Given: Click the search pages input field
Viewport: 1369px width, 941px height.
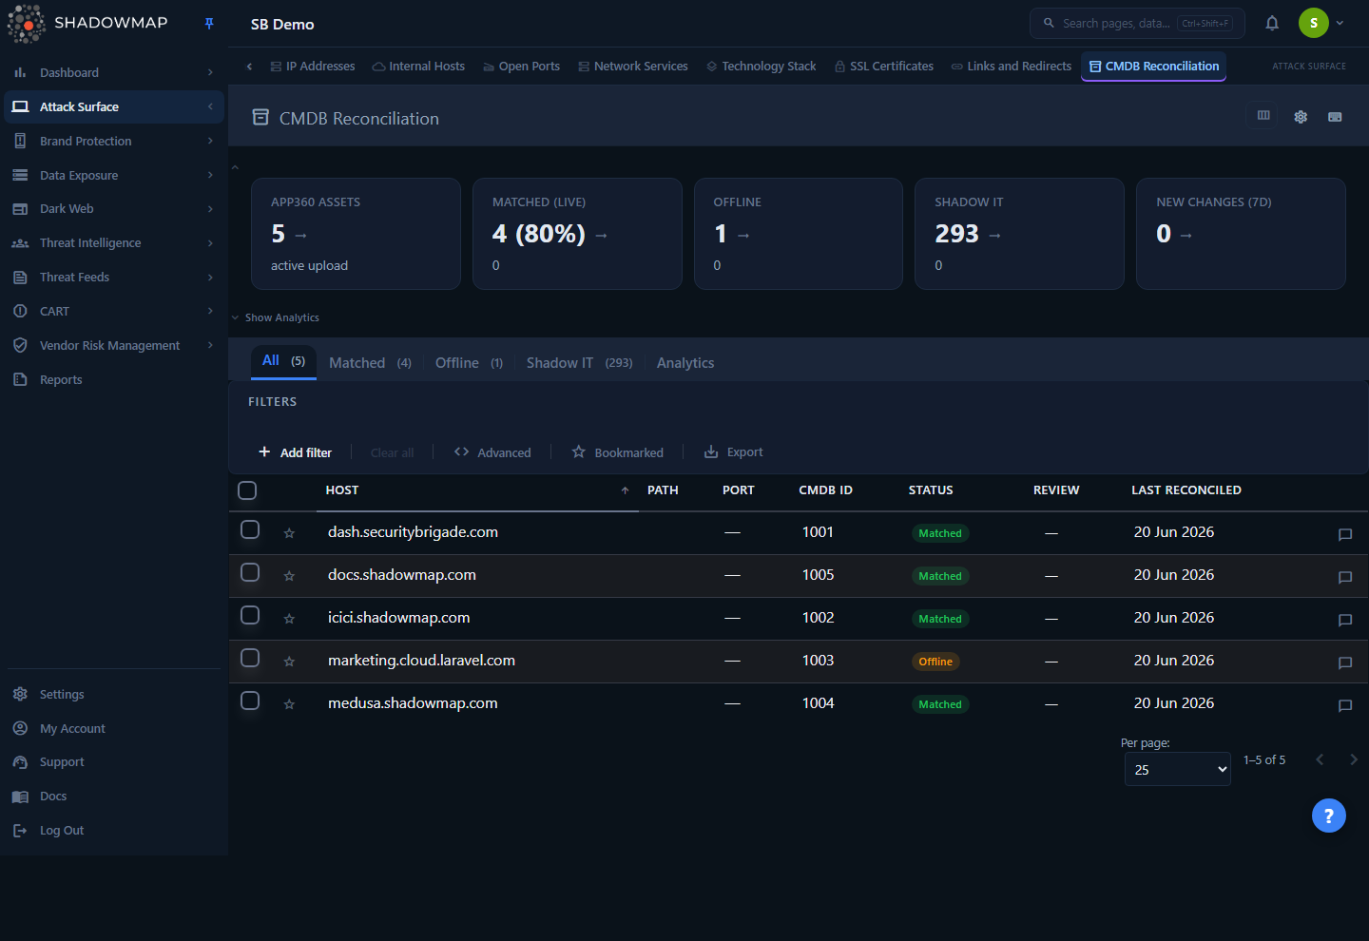Looking at the screenshot, I should 1137,24.
